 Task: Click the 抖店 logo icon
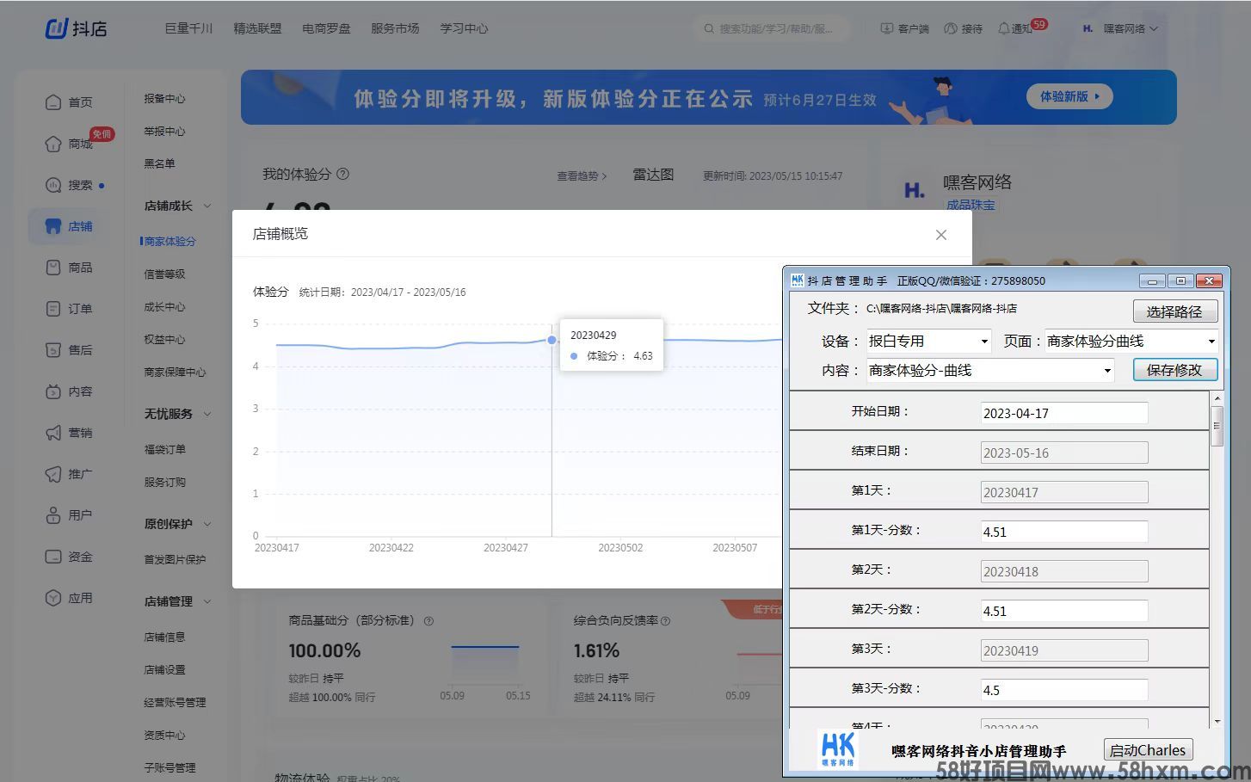(56, 28)
